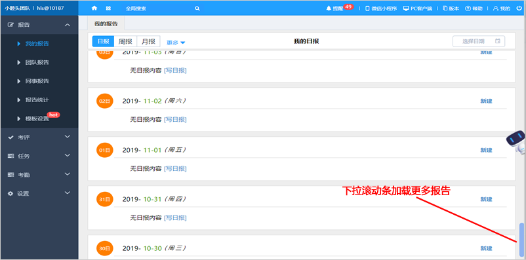
Task: Click 写日报 under 2019-11-03
Action: [175, 70]
